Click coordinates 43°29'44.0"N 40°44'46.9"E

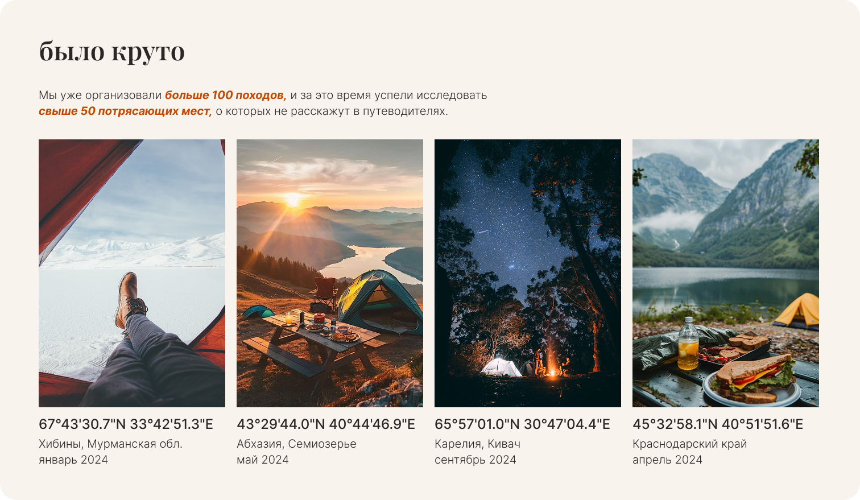[326, 424]
